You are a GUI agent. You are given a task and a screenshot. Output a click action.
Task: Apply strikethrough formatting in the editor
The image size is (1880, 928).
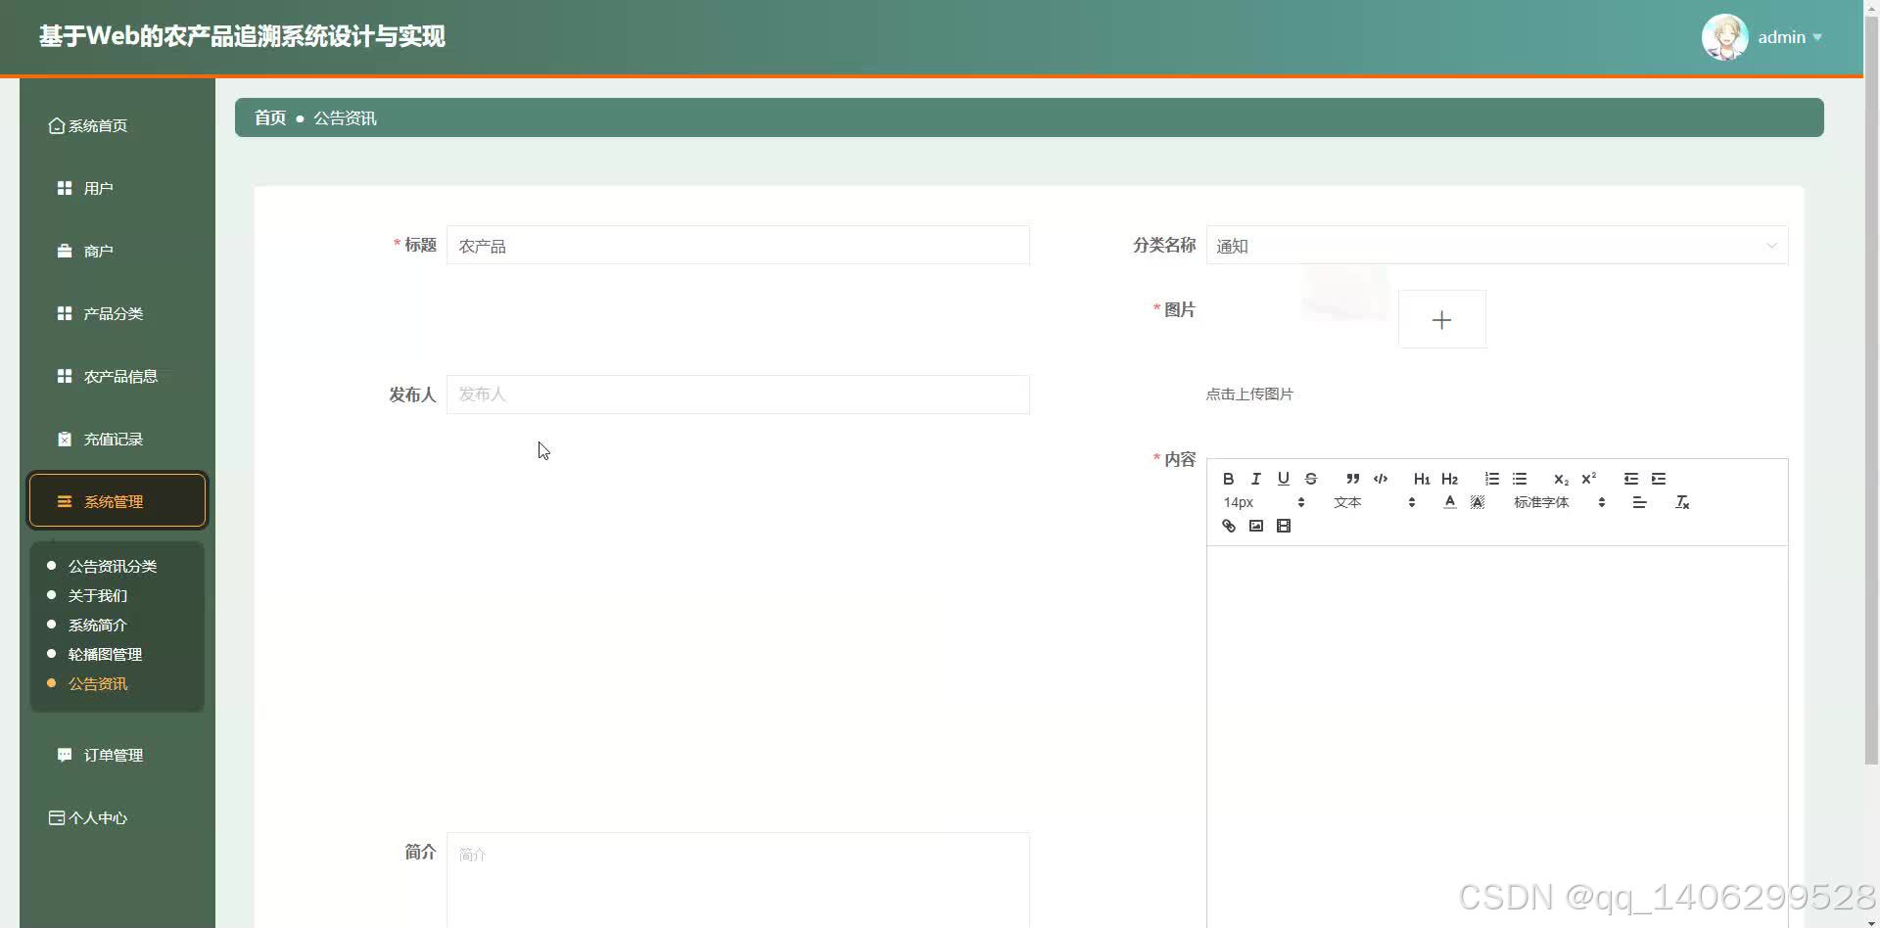(1311, 479)
